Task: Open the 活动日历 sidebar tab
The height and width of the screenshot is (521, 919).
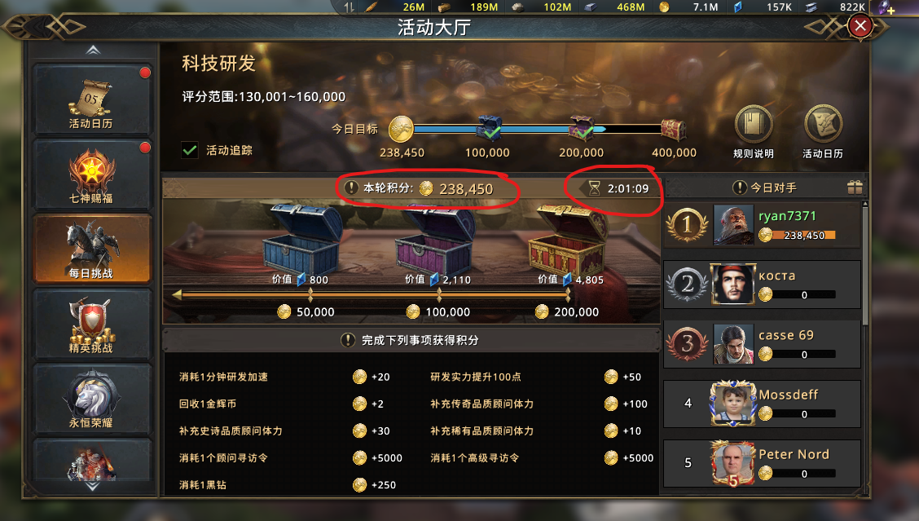Action: pyautogui.click(x=92, y=99)
